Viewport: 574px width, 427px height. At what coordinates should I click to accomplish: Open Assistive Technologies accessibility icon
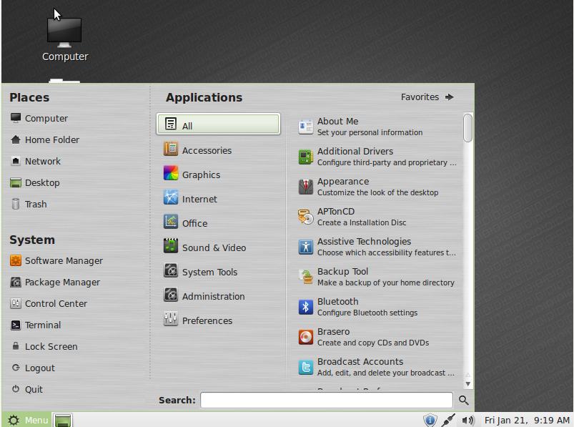pos(306,247)
